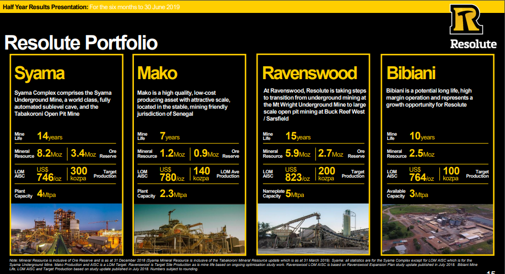This screenshot has width=505, height=274.
Task: Click Ravenswood LOM AISC 'US$ 823/oz'
Action: pos(297,174)
